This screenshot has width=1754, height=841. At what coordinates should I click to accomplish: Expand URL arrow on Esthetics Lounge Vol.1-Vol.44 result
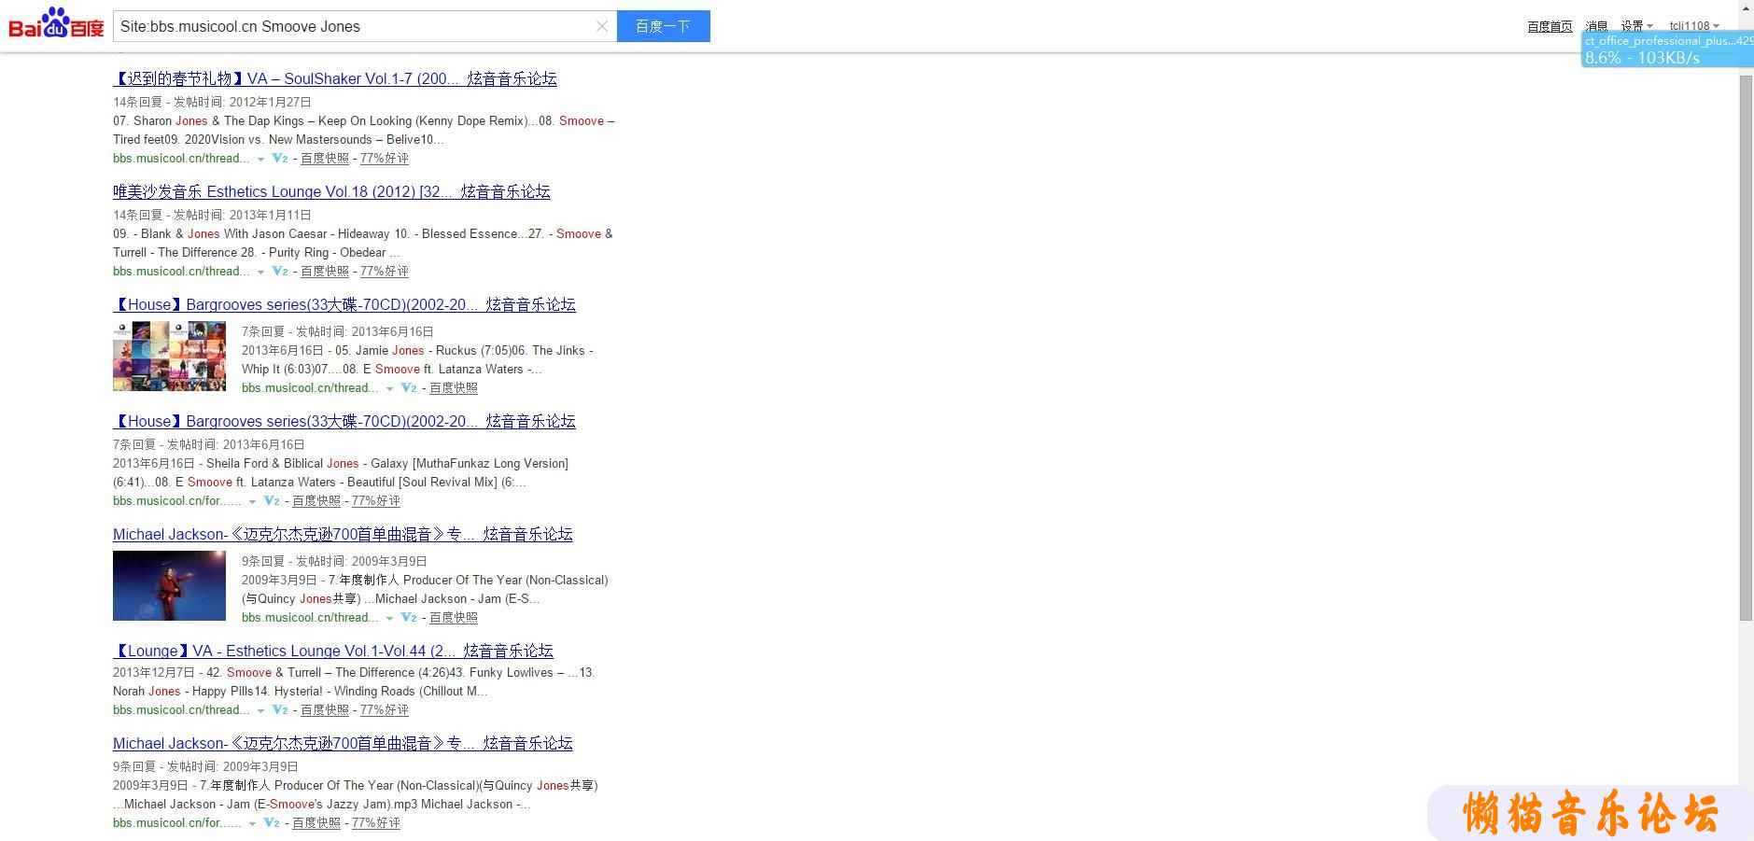point(260,711)
